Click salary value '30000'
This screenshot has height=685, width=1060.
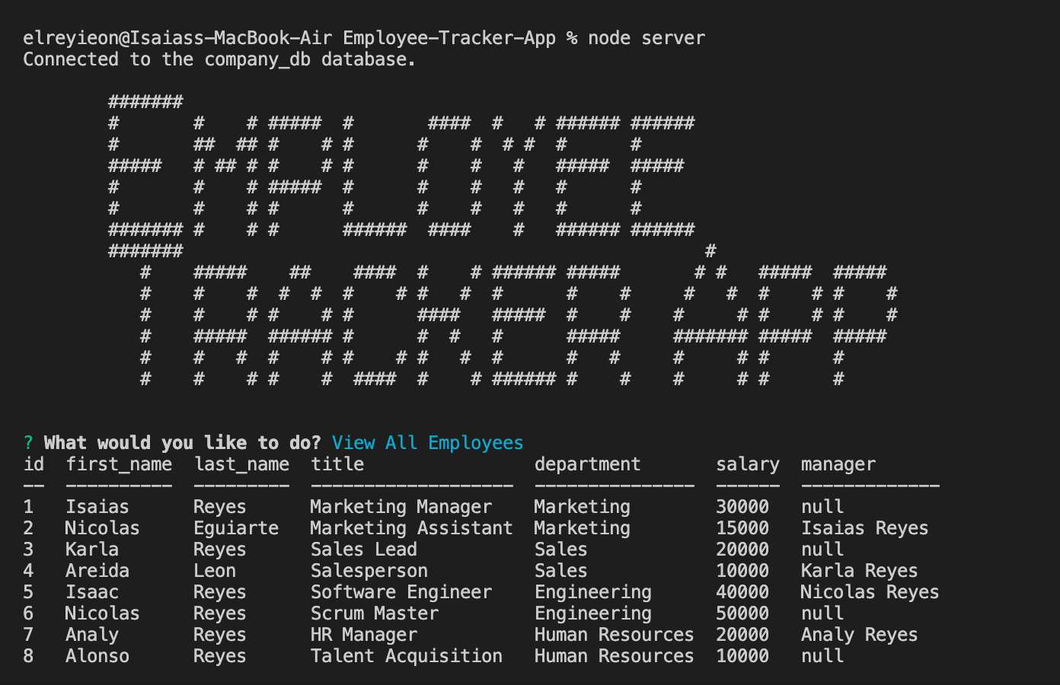pyautogui.click(x=742, y=507)
